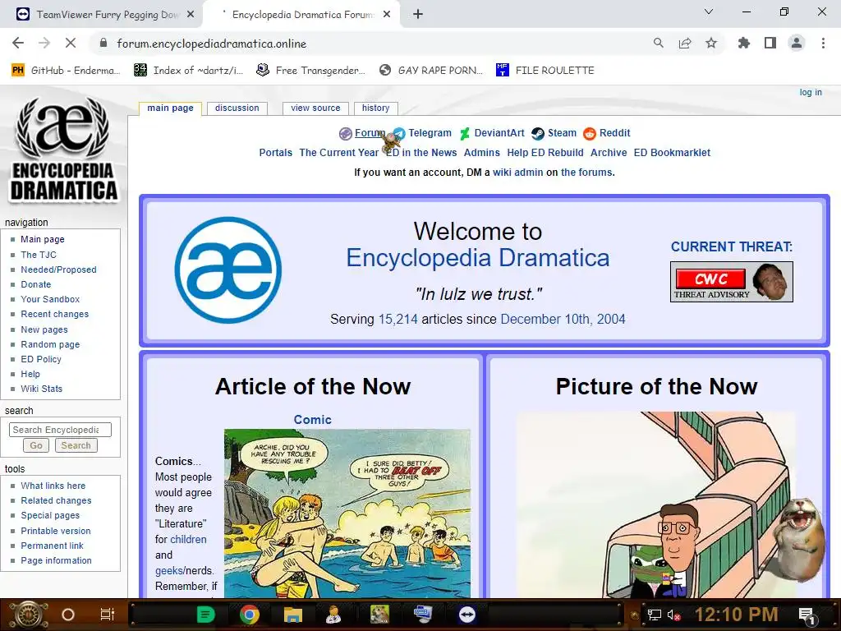
Task: Open Recent changes in navigation
Action: [x=55, y=314]
